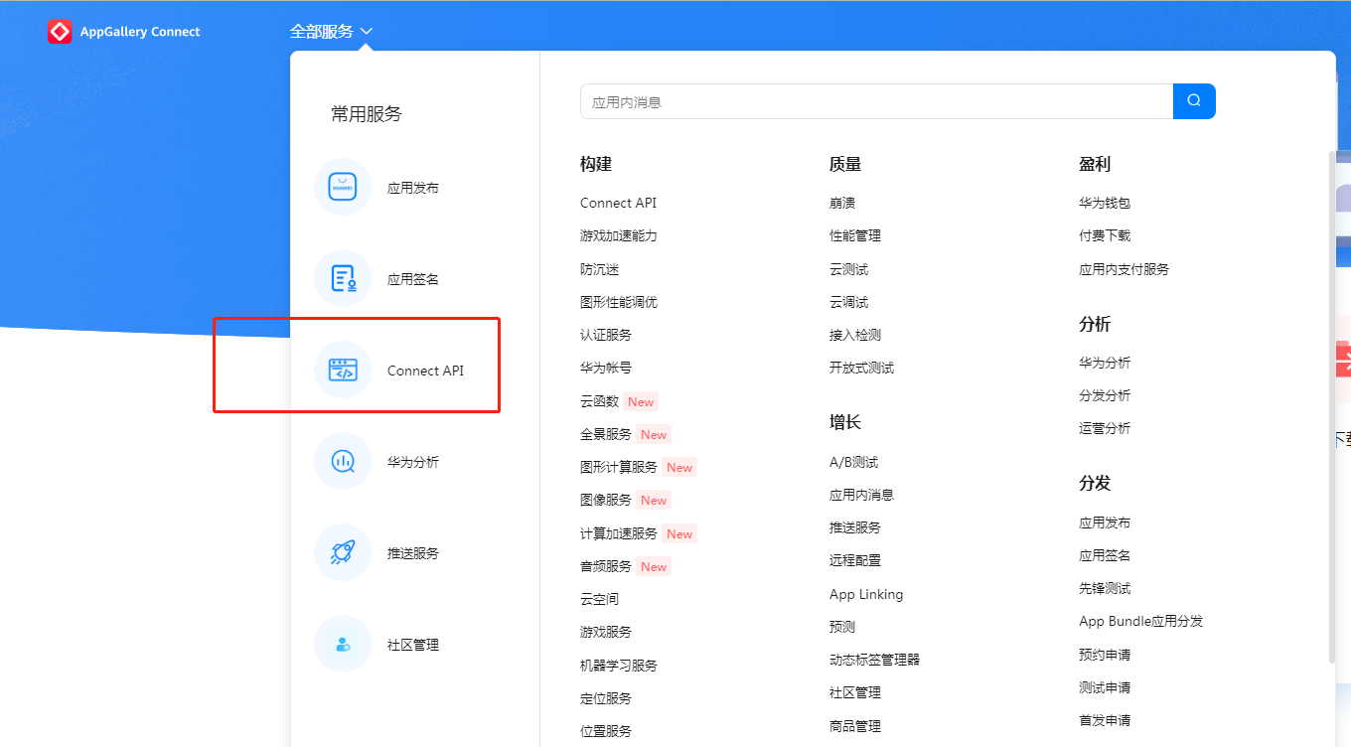Open 测试申请 link

(x=1105, y=687)
